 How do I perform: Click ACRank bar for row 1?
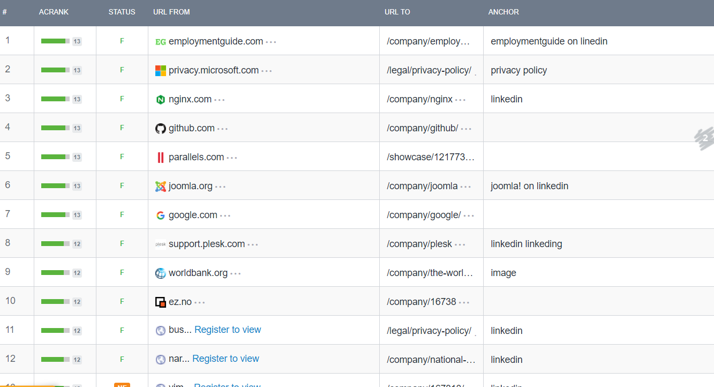coord(55,41)
